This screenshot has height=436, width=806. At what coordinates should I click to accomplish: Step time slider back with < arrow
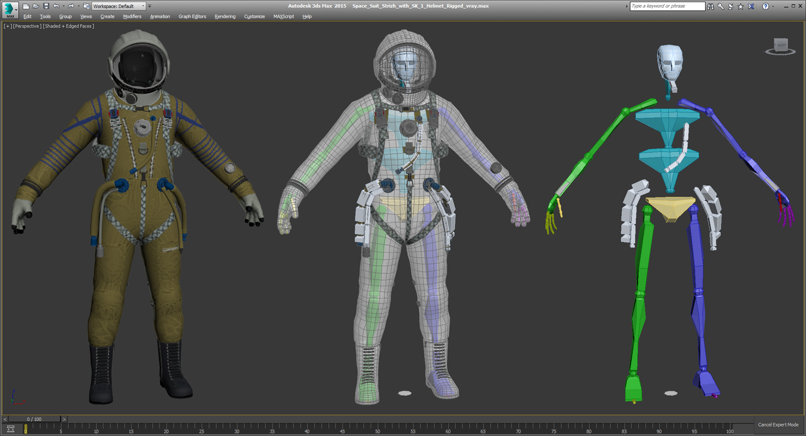coord(5,419)
